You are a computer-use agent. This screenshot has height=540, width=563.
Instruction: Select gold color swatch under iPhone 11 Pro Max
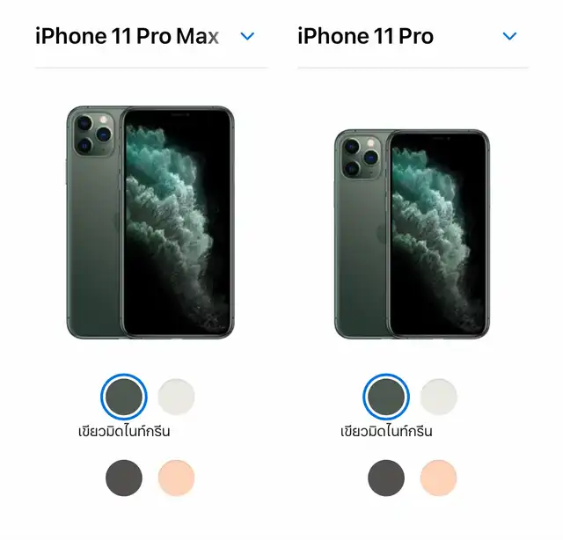coord(176,478)
